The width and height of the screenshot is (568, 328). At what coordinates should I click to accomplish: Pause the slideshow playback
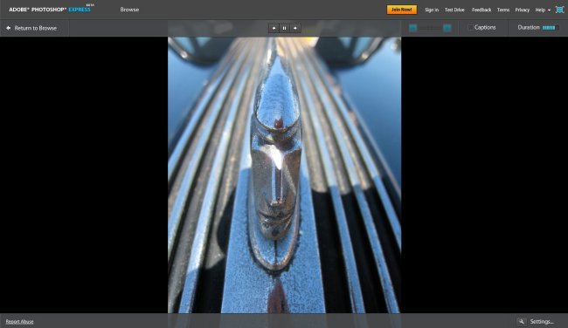[x=284, y=28]
